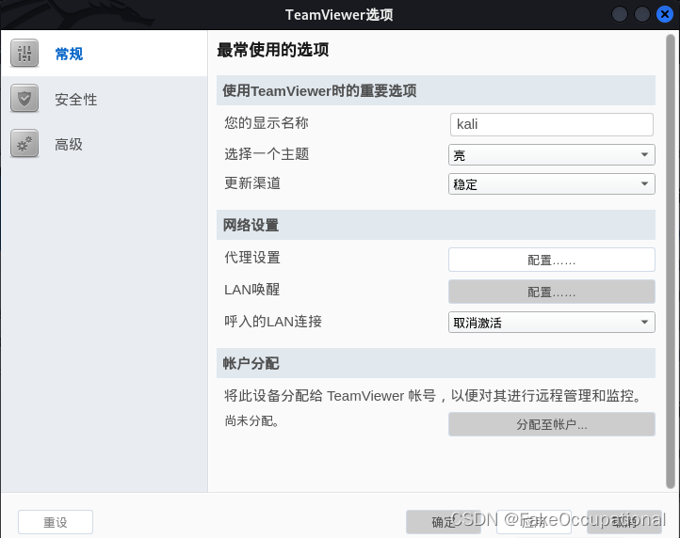Open the incoming LAN connections dropdown 取消激活
680x538 pixels.
tap(552, 322)
